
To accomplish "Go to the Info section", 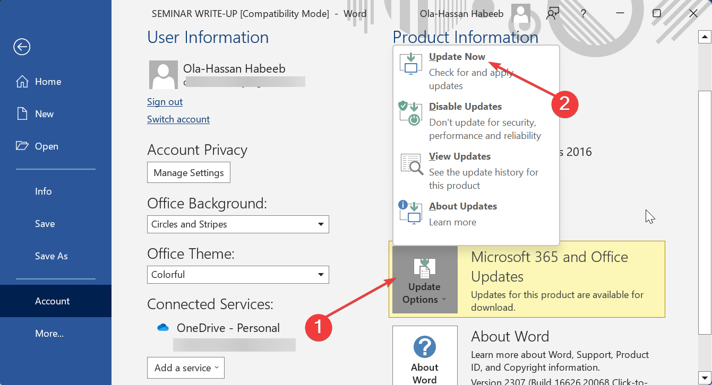I will 44,191.
